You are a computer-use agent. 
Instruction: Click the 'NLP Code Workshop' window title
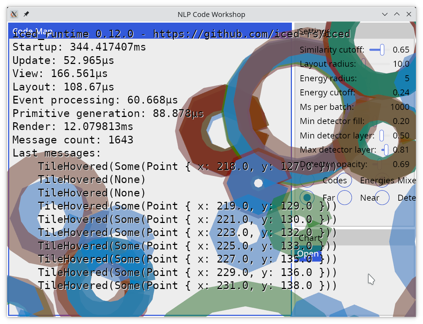click(211, 14)
